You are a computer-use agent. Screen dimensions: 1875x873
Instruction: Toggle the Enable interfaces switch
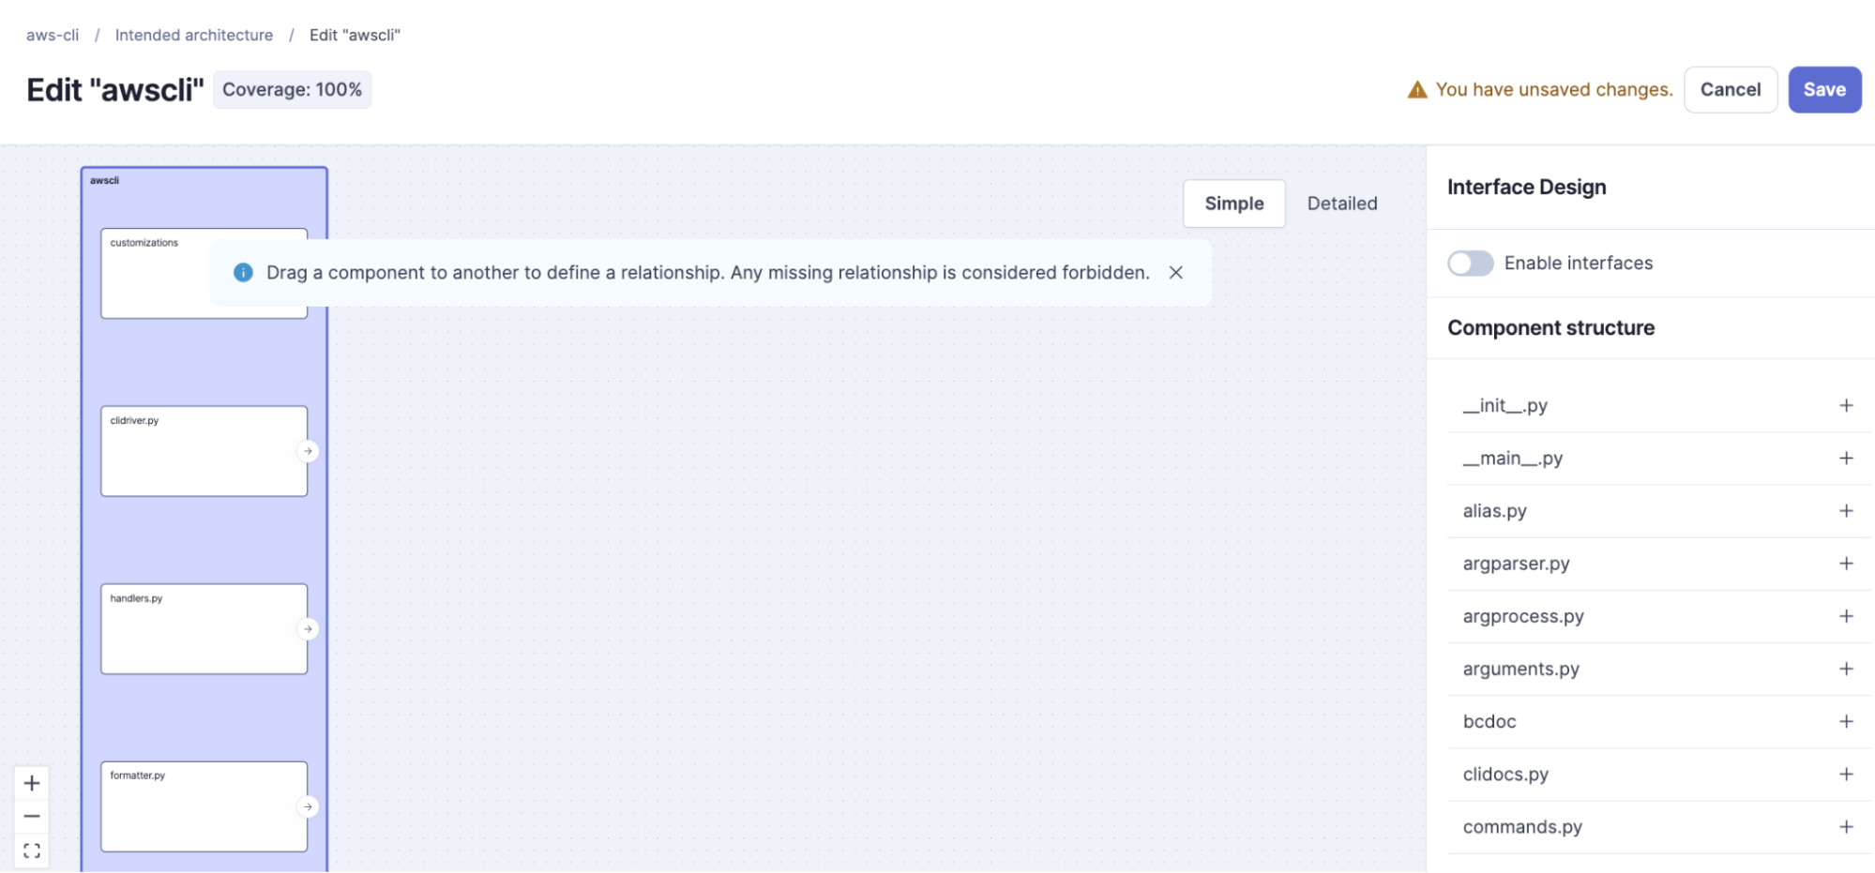pyautogui.click(x=1471, y=263)
